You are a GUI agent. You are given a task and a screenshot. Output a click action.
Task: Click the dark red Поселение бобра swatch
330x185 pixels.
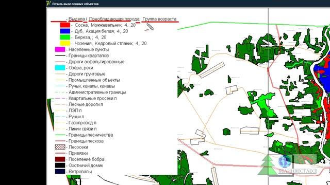click(60, 159)
